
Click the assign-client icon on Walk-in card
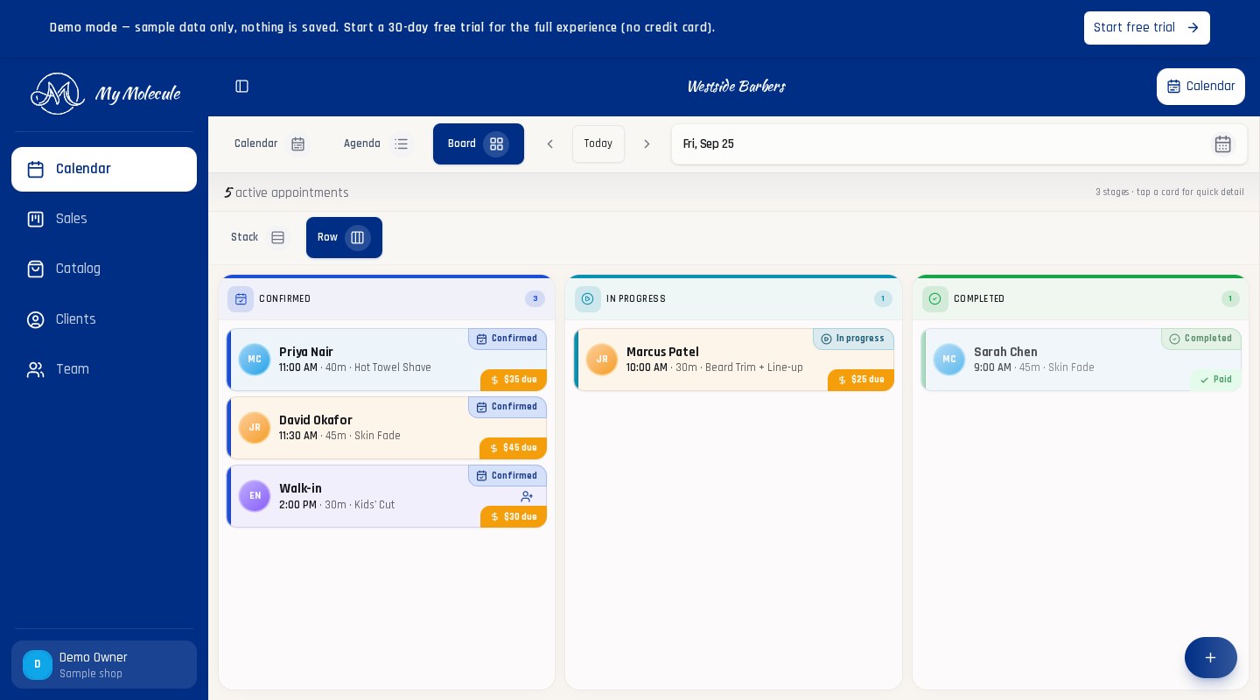pos(527,496)
